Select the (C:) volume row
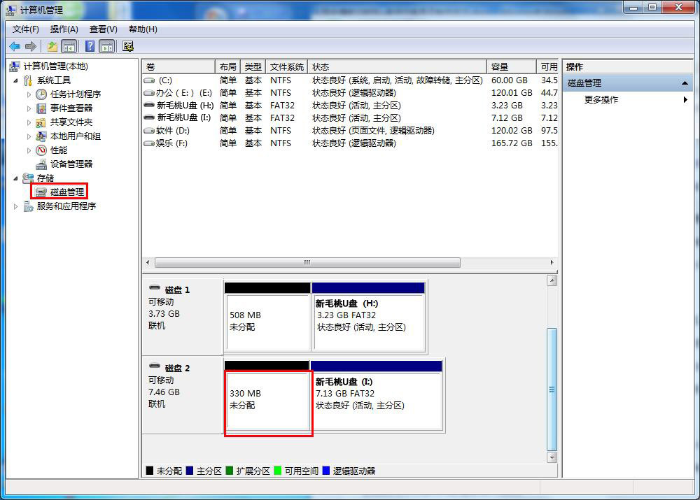The width and height of the screenshot is (700, 500). (x=350, y=80)
